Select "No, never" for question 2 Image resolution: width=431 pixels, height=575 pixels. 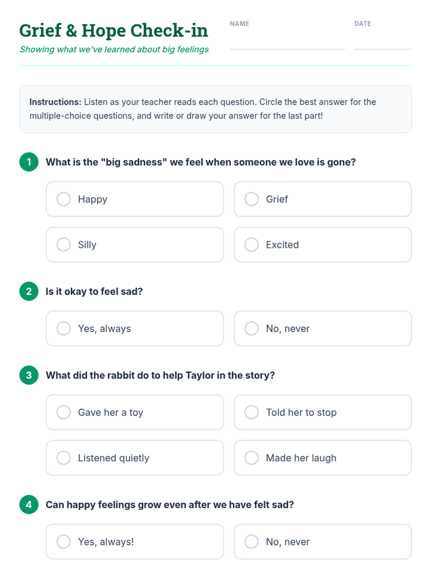(x=252, y=328)
